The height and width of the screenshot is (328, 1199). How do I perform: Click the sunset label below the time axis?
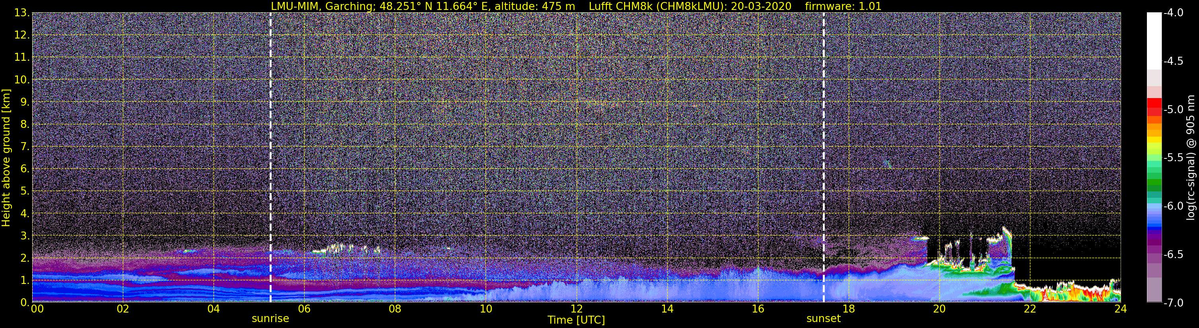coord(823,319)
